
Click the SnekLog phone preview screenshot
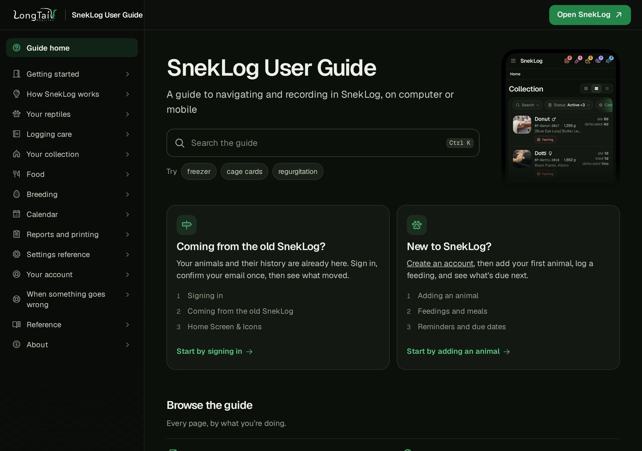(561, 118)
